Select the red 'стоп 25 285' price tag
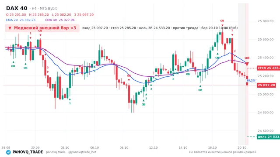Image resolution: width=280 pixels, height=157 pixels. (x=268, y=68)
